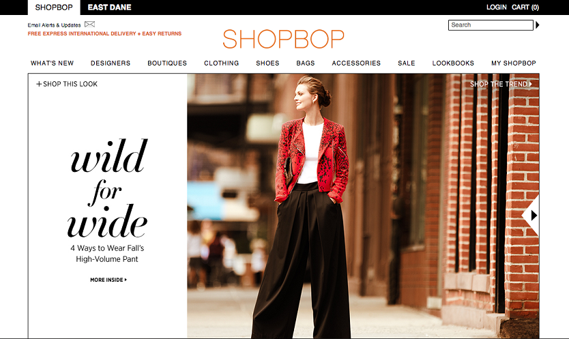Open the Bags category
This screenshot has height=339, width=569.
click(x=306, y=63)
